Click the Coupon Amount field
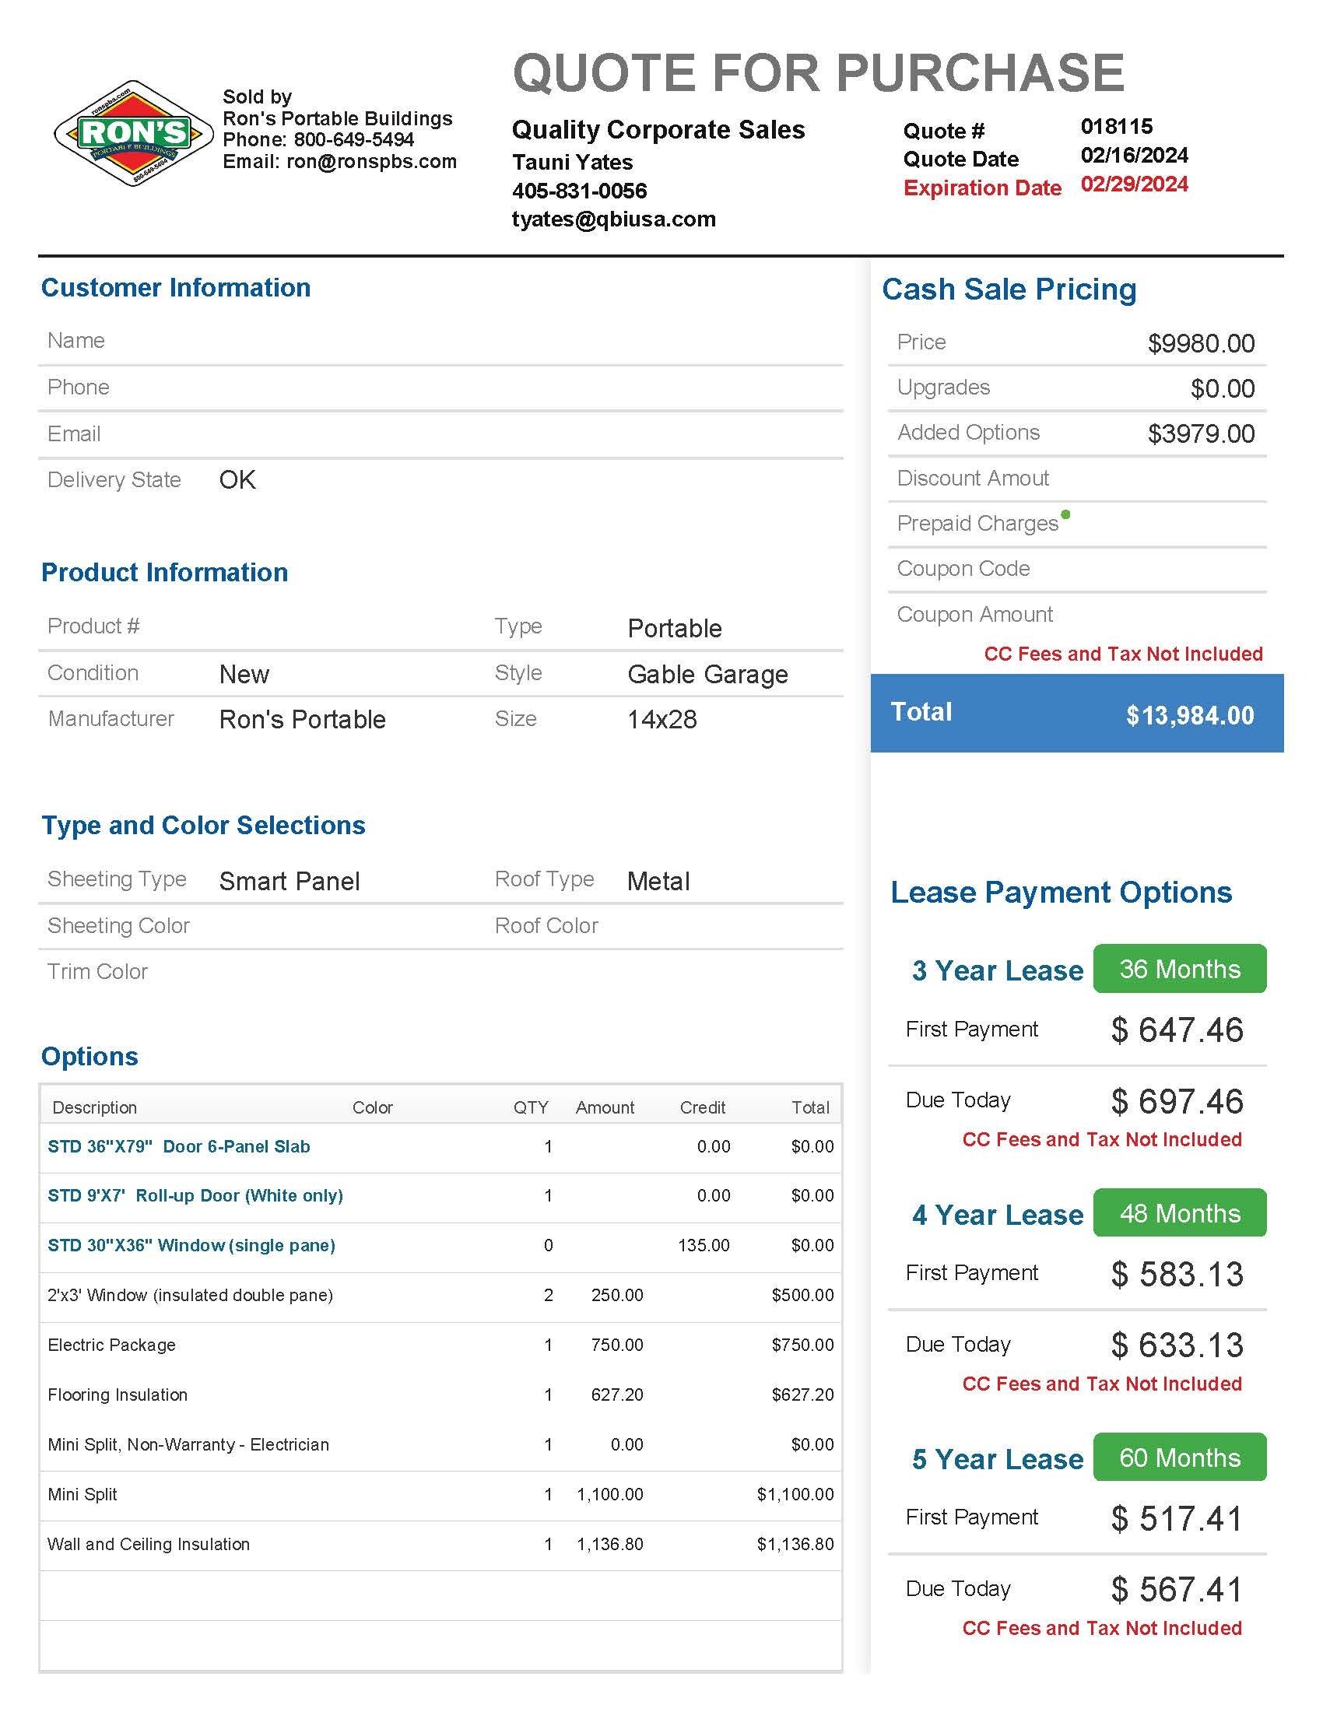This screenshot has height=1712, width=1323. click(x=1077, y=615)
